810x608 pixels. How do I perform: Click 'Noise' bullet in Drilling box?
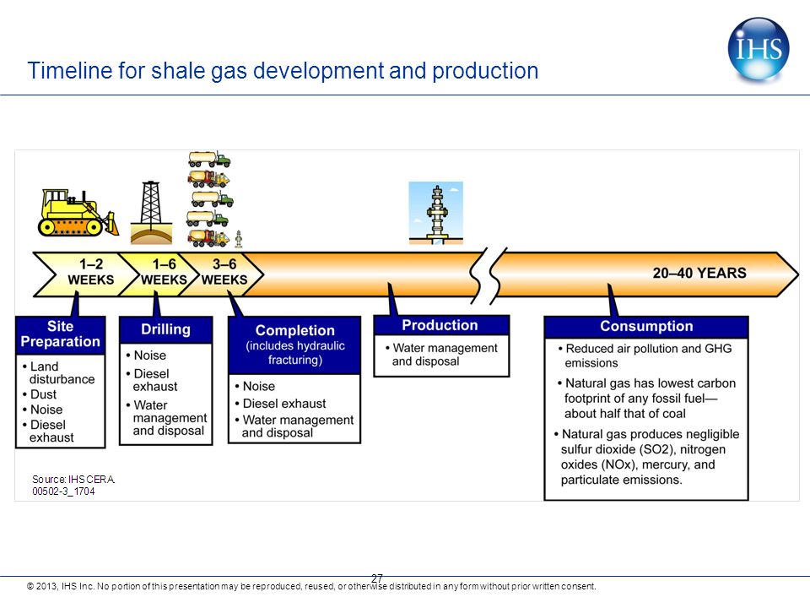tap(146, 356)
